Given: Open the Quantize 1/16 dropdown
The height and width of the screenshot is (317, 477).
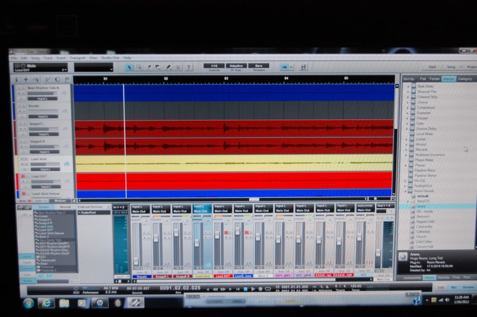Looking at the screenshot, I should coord(214,66).
